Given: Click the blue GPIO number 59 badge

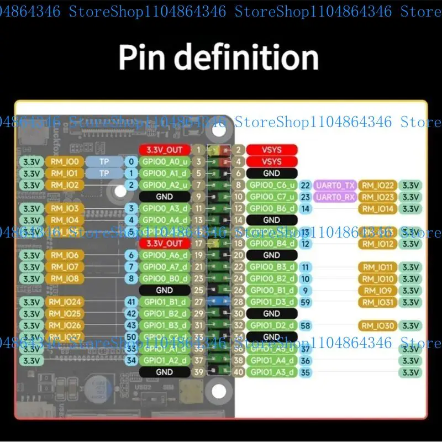Looking at the screenshot, I should pos(306,302).
